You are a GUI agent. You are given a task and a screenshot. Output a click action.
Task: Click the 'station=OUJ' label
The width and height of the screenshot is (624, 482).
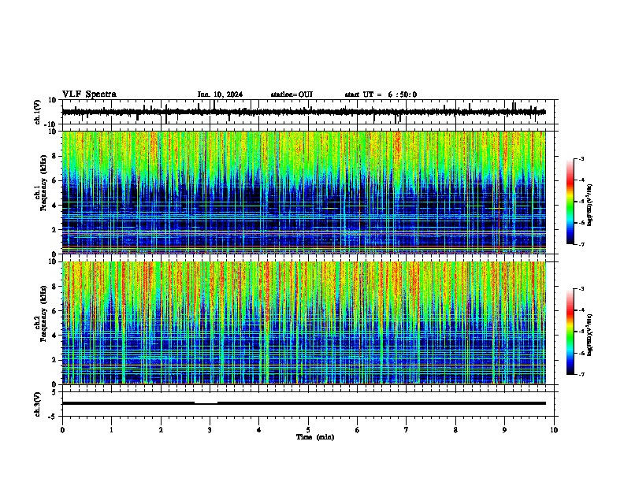pyautogui.click(x=292, y=95)
